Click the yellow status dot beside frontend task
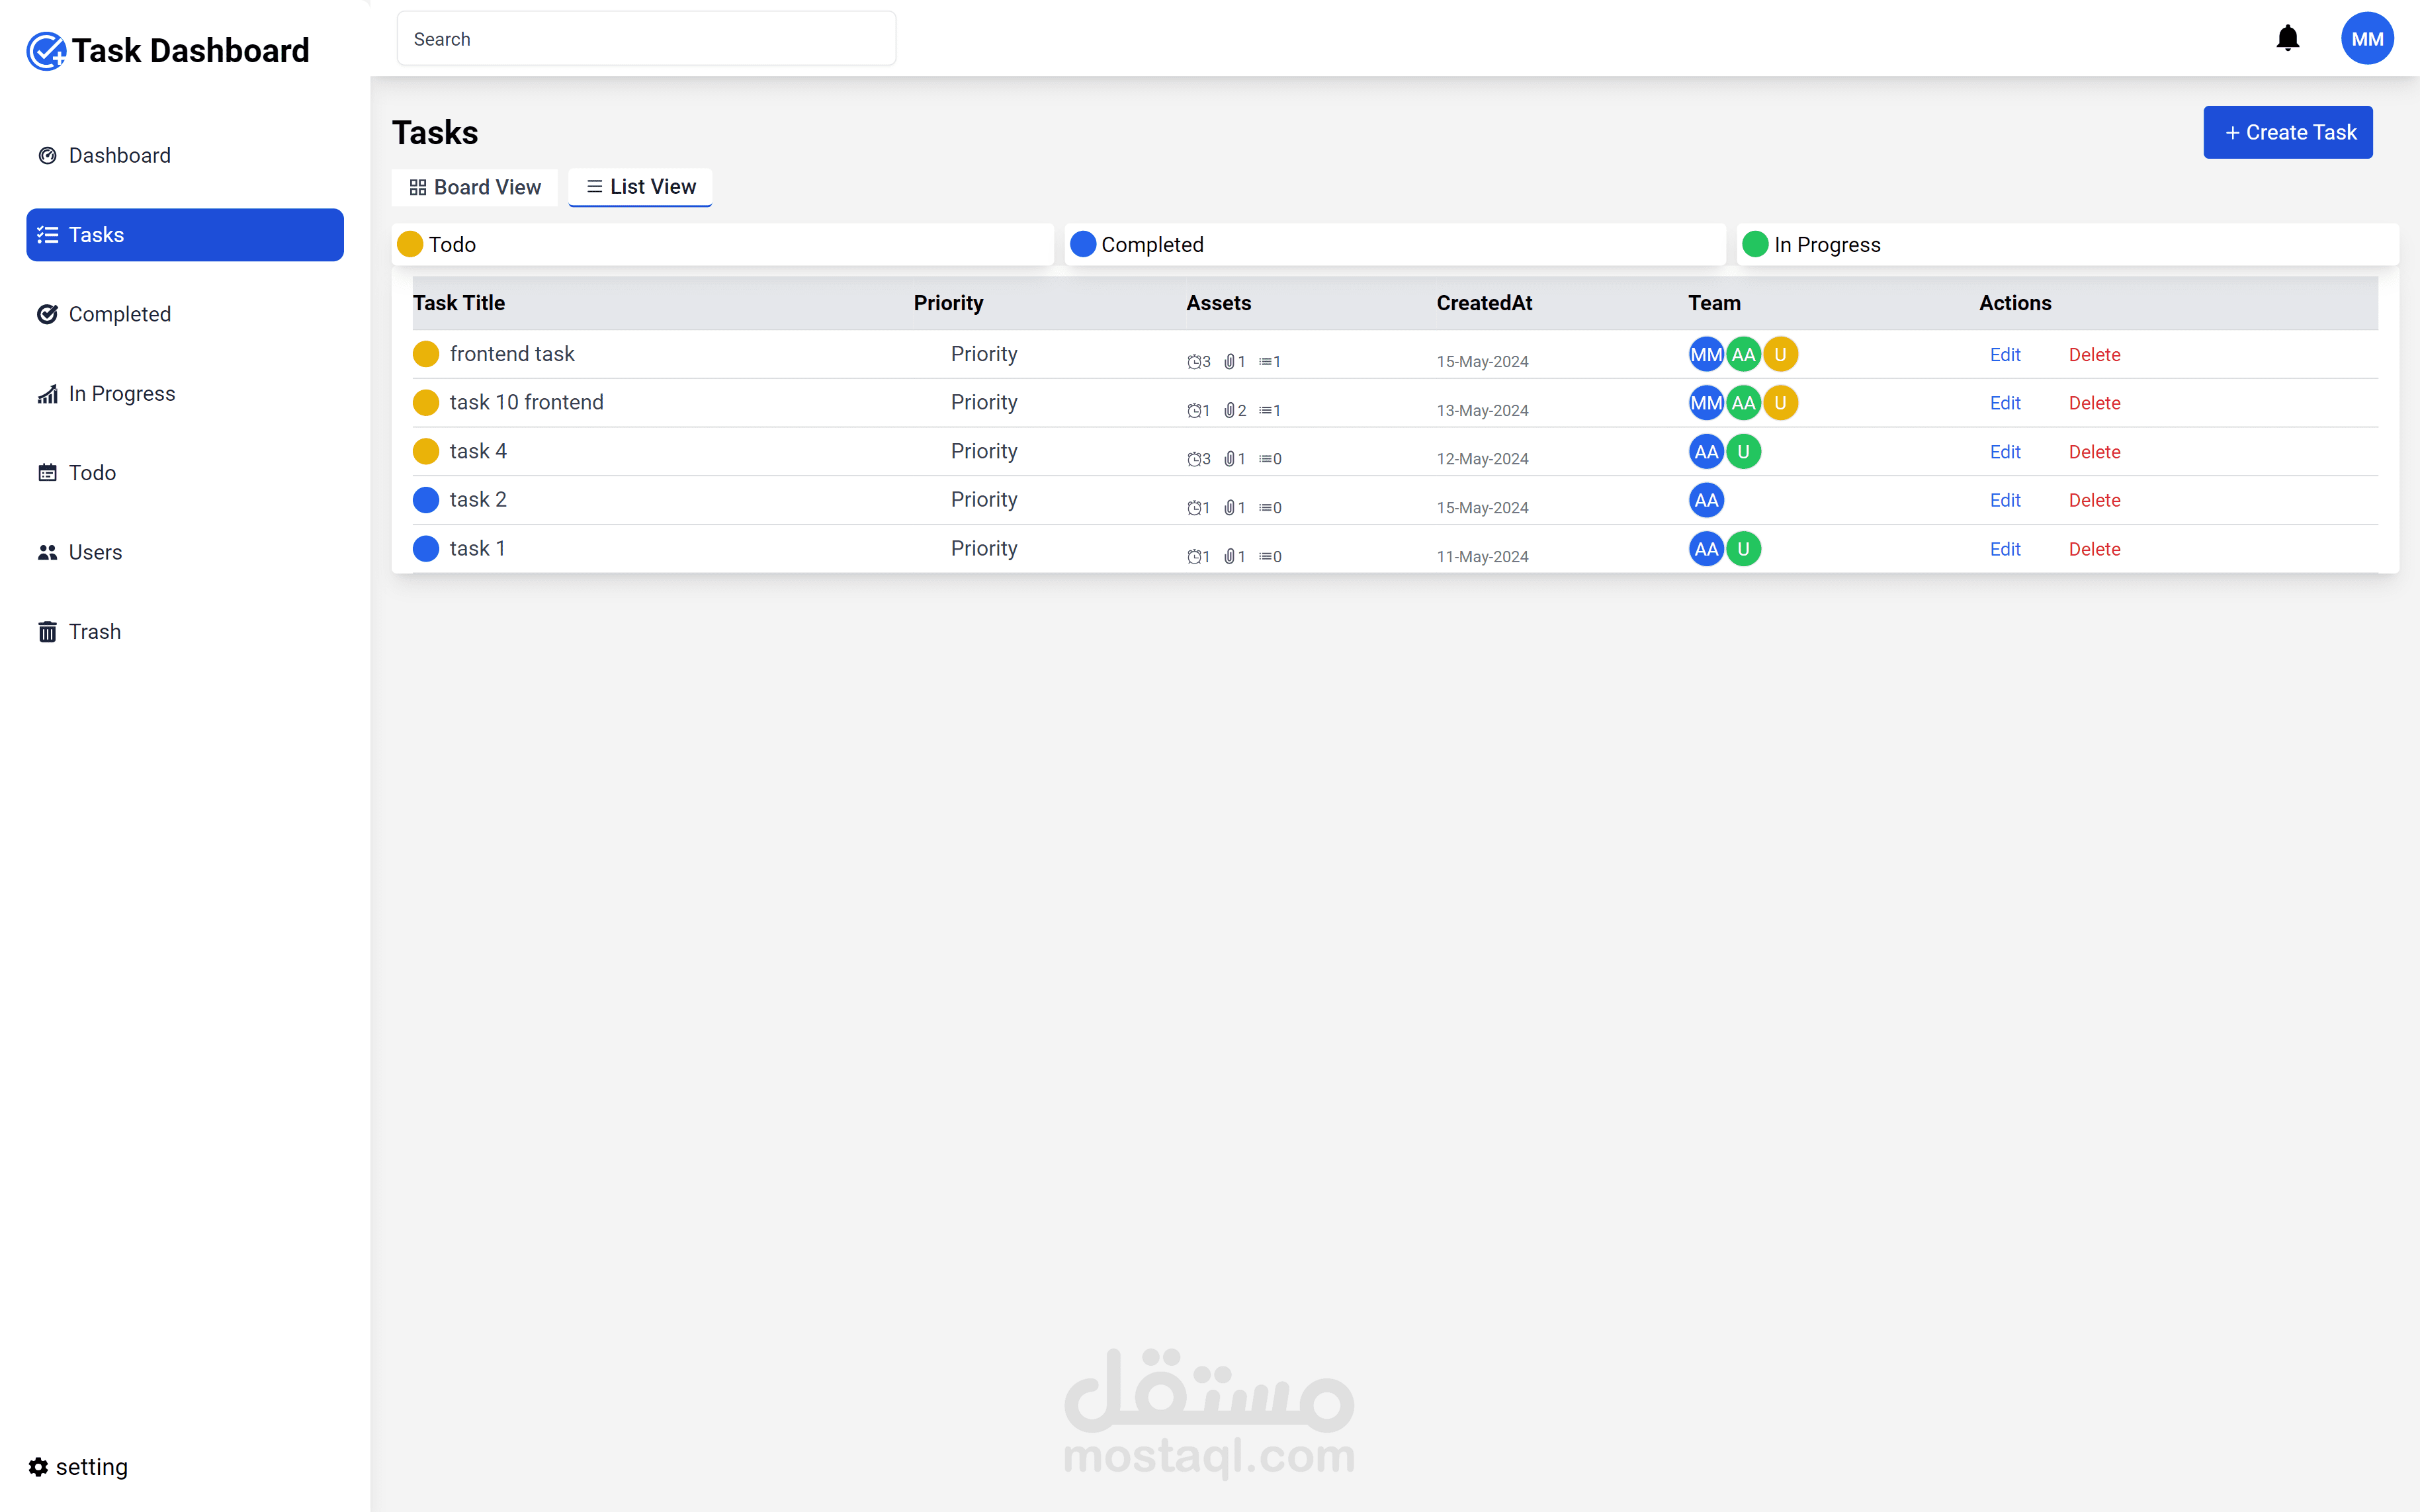Screen dimensions: 2420x1512 pos(426,354)
